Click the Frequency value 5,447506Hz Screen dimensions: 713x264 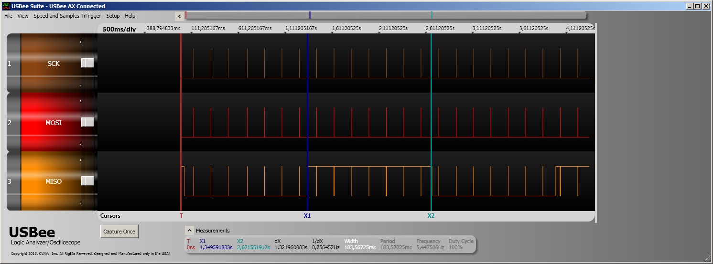430,247
